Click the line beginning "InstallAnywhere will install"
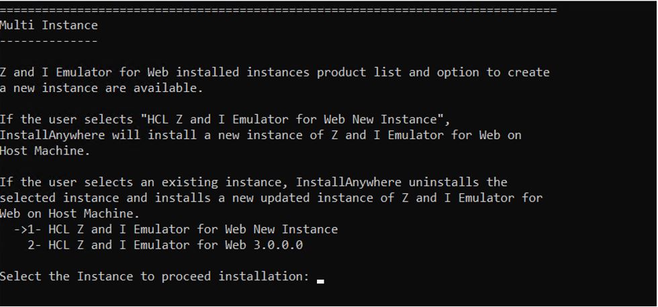Viewport: 658px width, 307px height. pyautogui.click(x=261, y=135)
